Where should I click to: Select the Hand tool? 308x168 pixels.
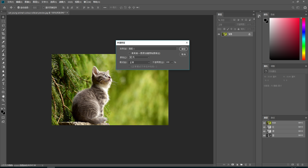(x=3, y=96)
